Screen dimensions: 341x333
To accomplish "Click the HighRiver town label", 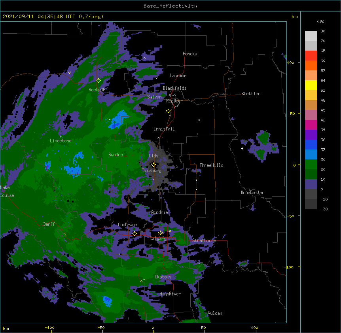I will tap(170, 294).
